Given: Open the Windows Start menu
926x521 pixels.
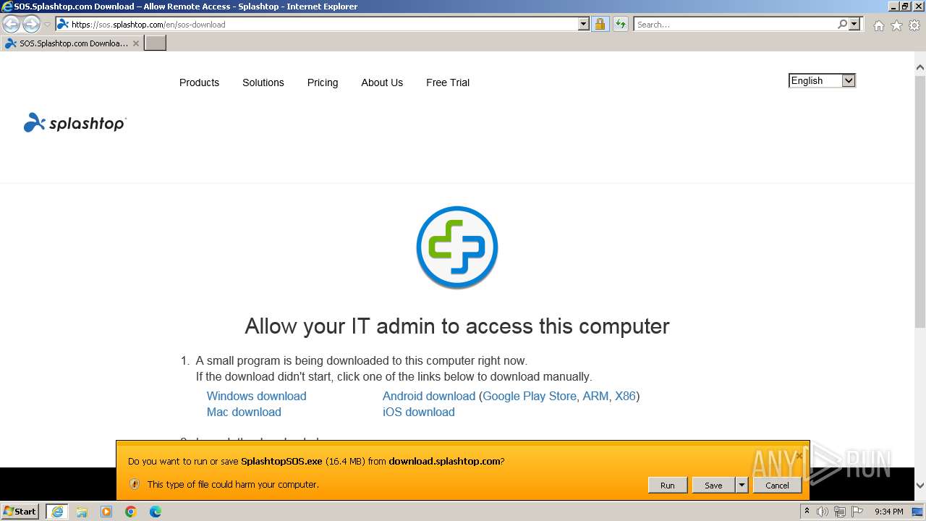Looking at the screenshot, I should (20, 511).
